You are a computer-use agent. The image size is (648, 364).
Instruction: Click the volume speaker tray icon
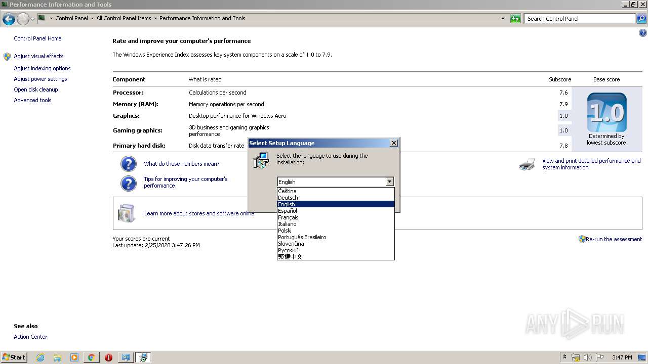tap(588, 357)
